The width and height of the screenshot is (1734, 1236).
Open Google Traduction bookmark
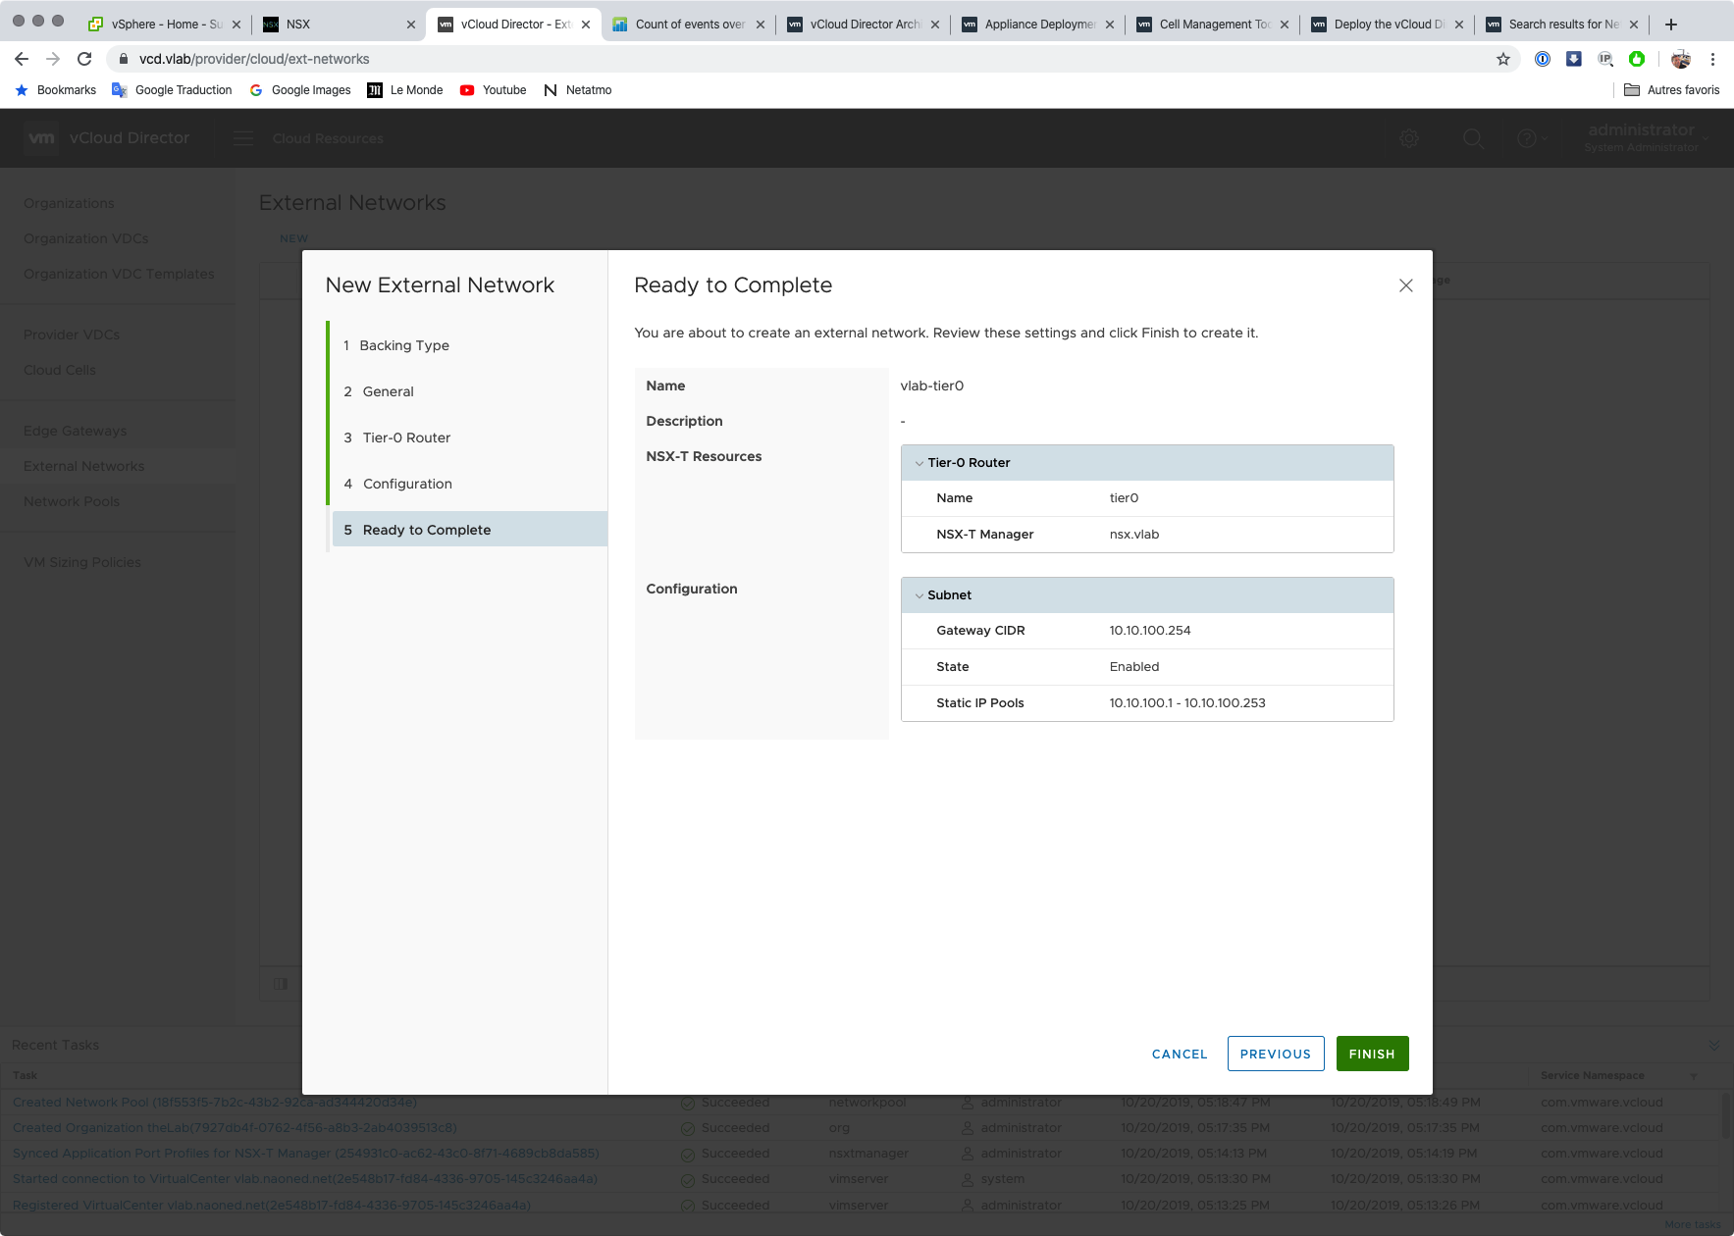coord(173,90)
